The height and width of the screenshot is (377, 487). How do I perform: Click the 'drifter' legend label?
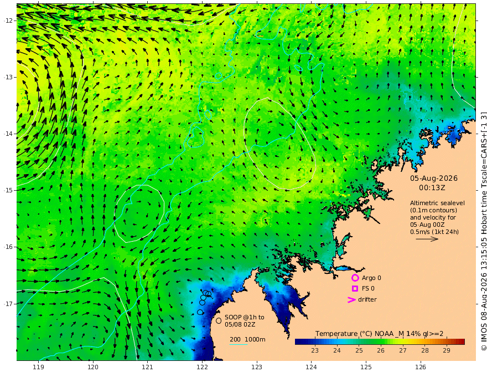click(x=367, y=299)
